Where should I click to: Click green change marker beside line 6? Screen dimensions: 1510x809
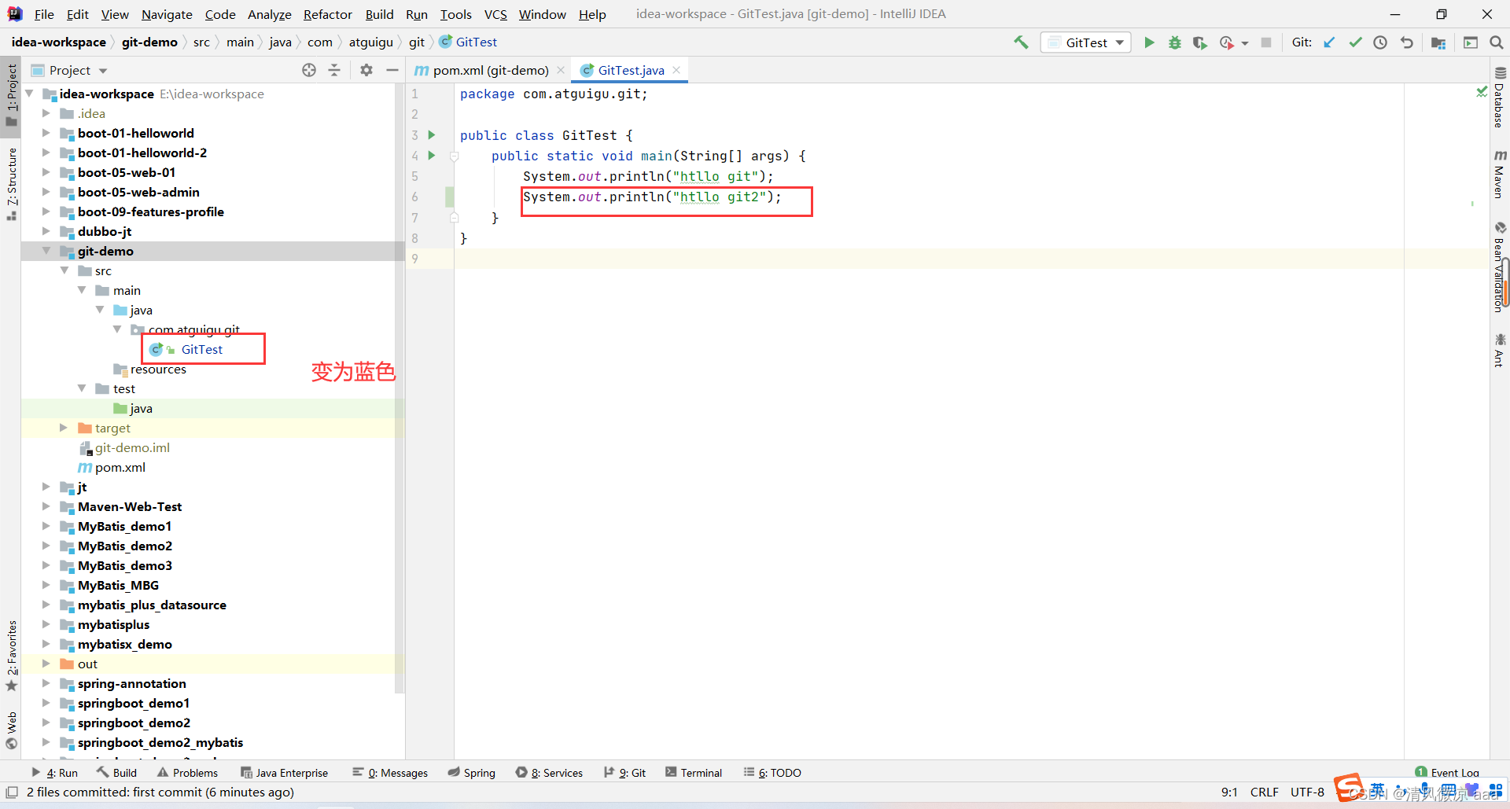[x=450, y=197]
